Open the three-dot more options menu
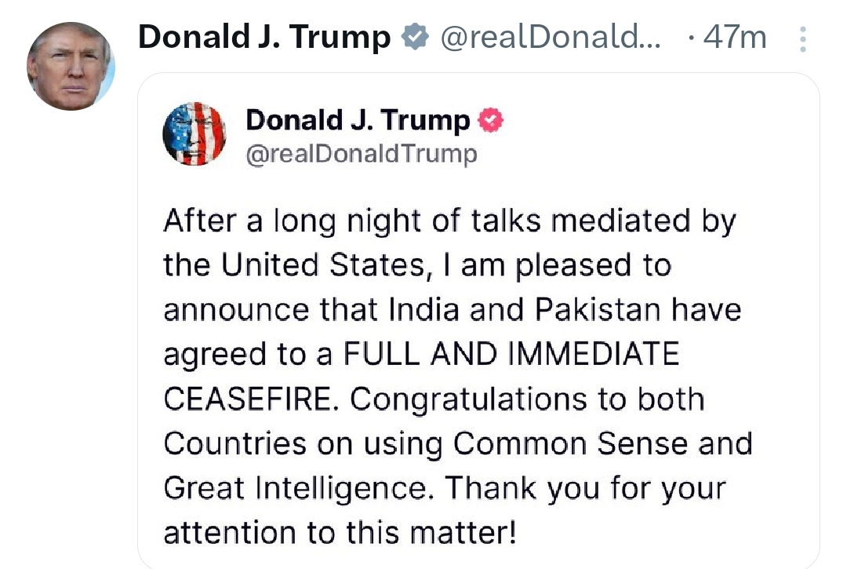The height and width of the screenshot is (569, 847). coord(803,39)
